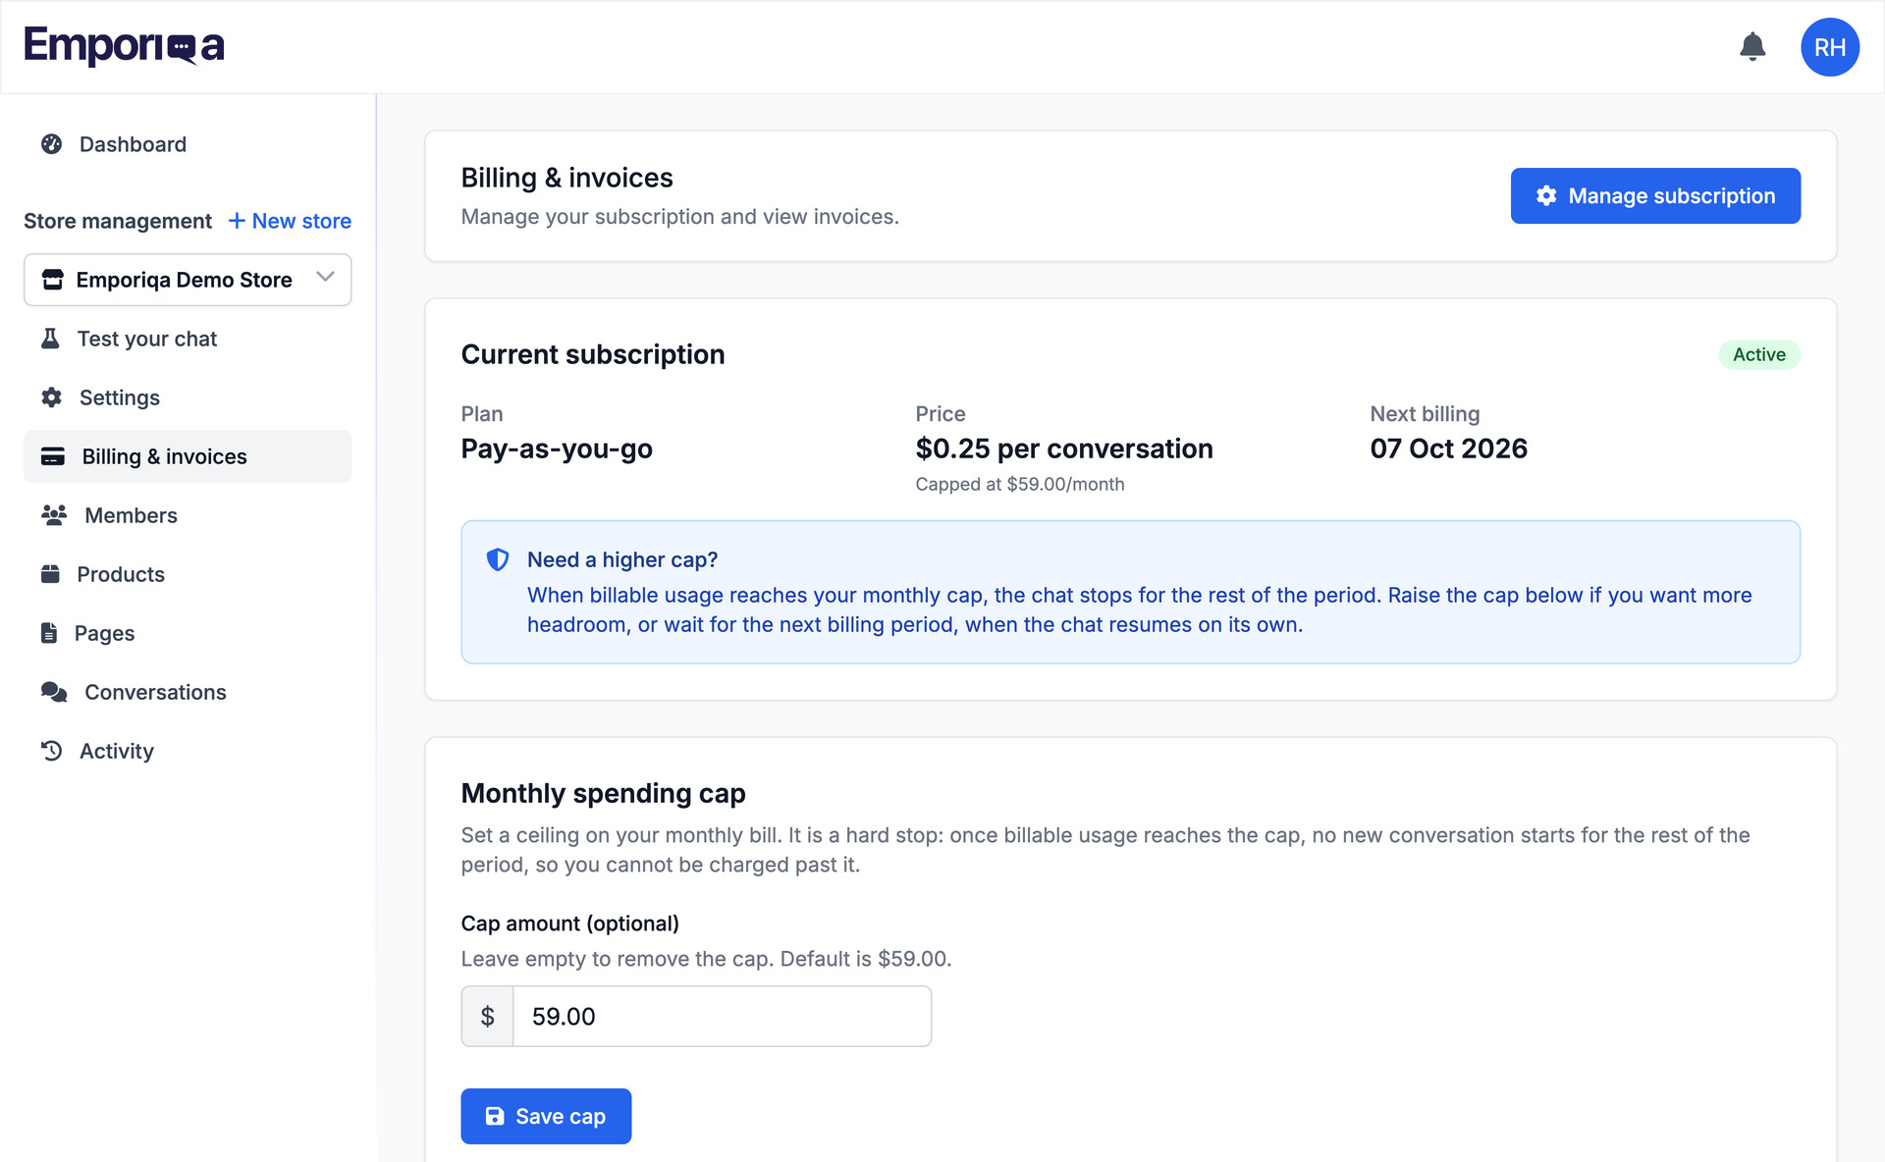Click the Billing credit card icon
Image resolution: width=1885 pixels, height=1162 pixels.
53,456
